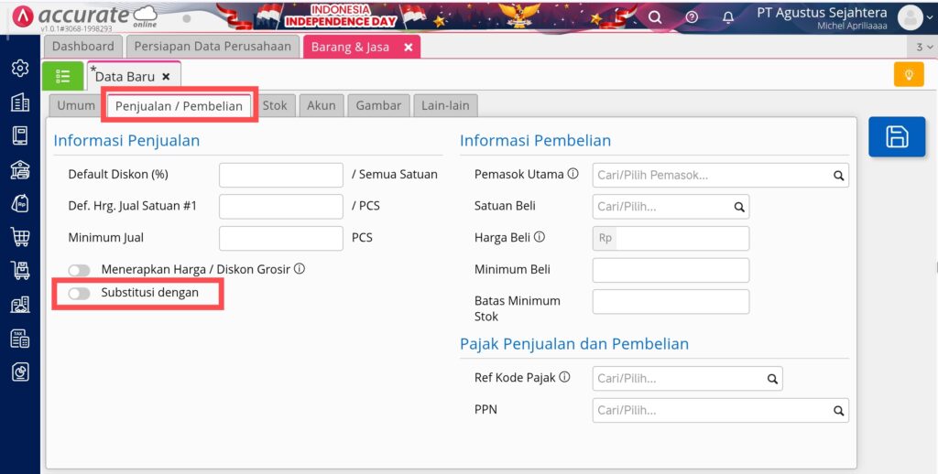
Task: Enable Menerapkan Harga / Diskon Grosir toggle
Action: point(80,270)
